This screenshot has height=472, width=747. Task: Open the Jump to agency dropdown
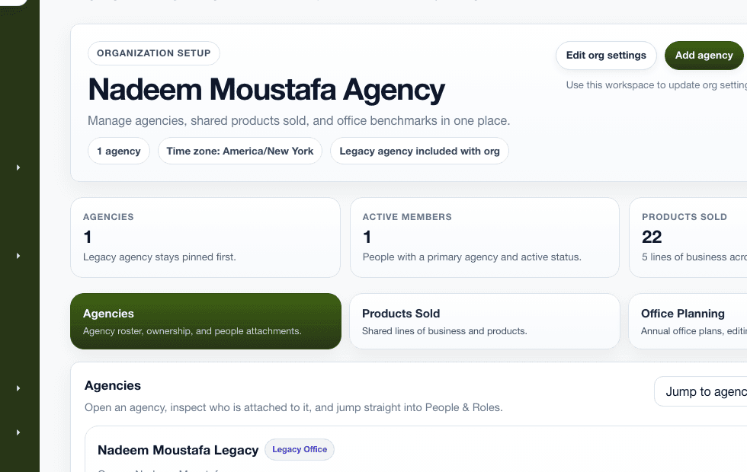701,392
